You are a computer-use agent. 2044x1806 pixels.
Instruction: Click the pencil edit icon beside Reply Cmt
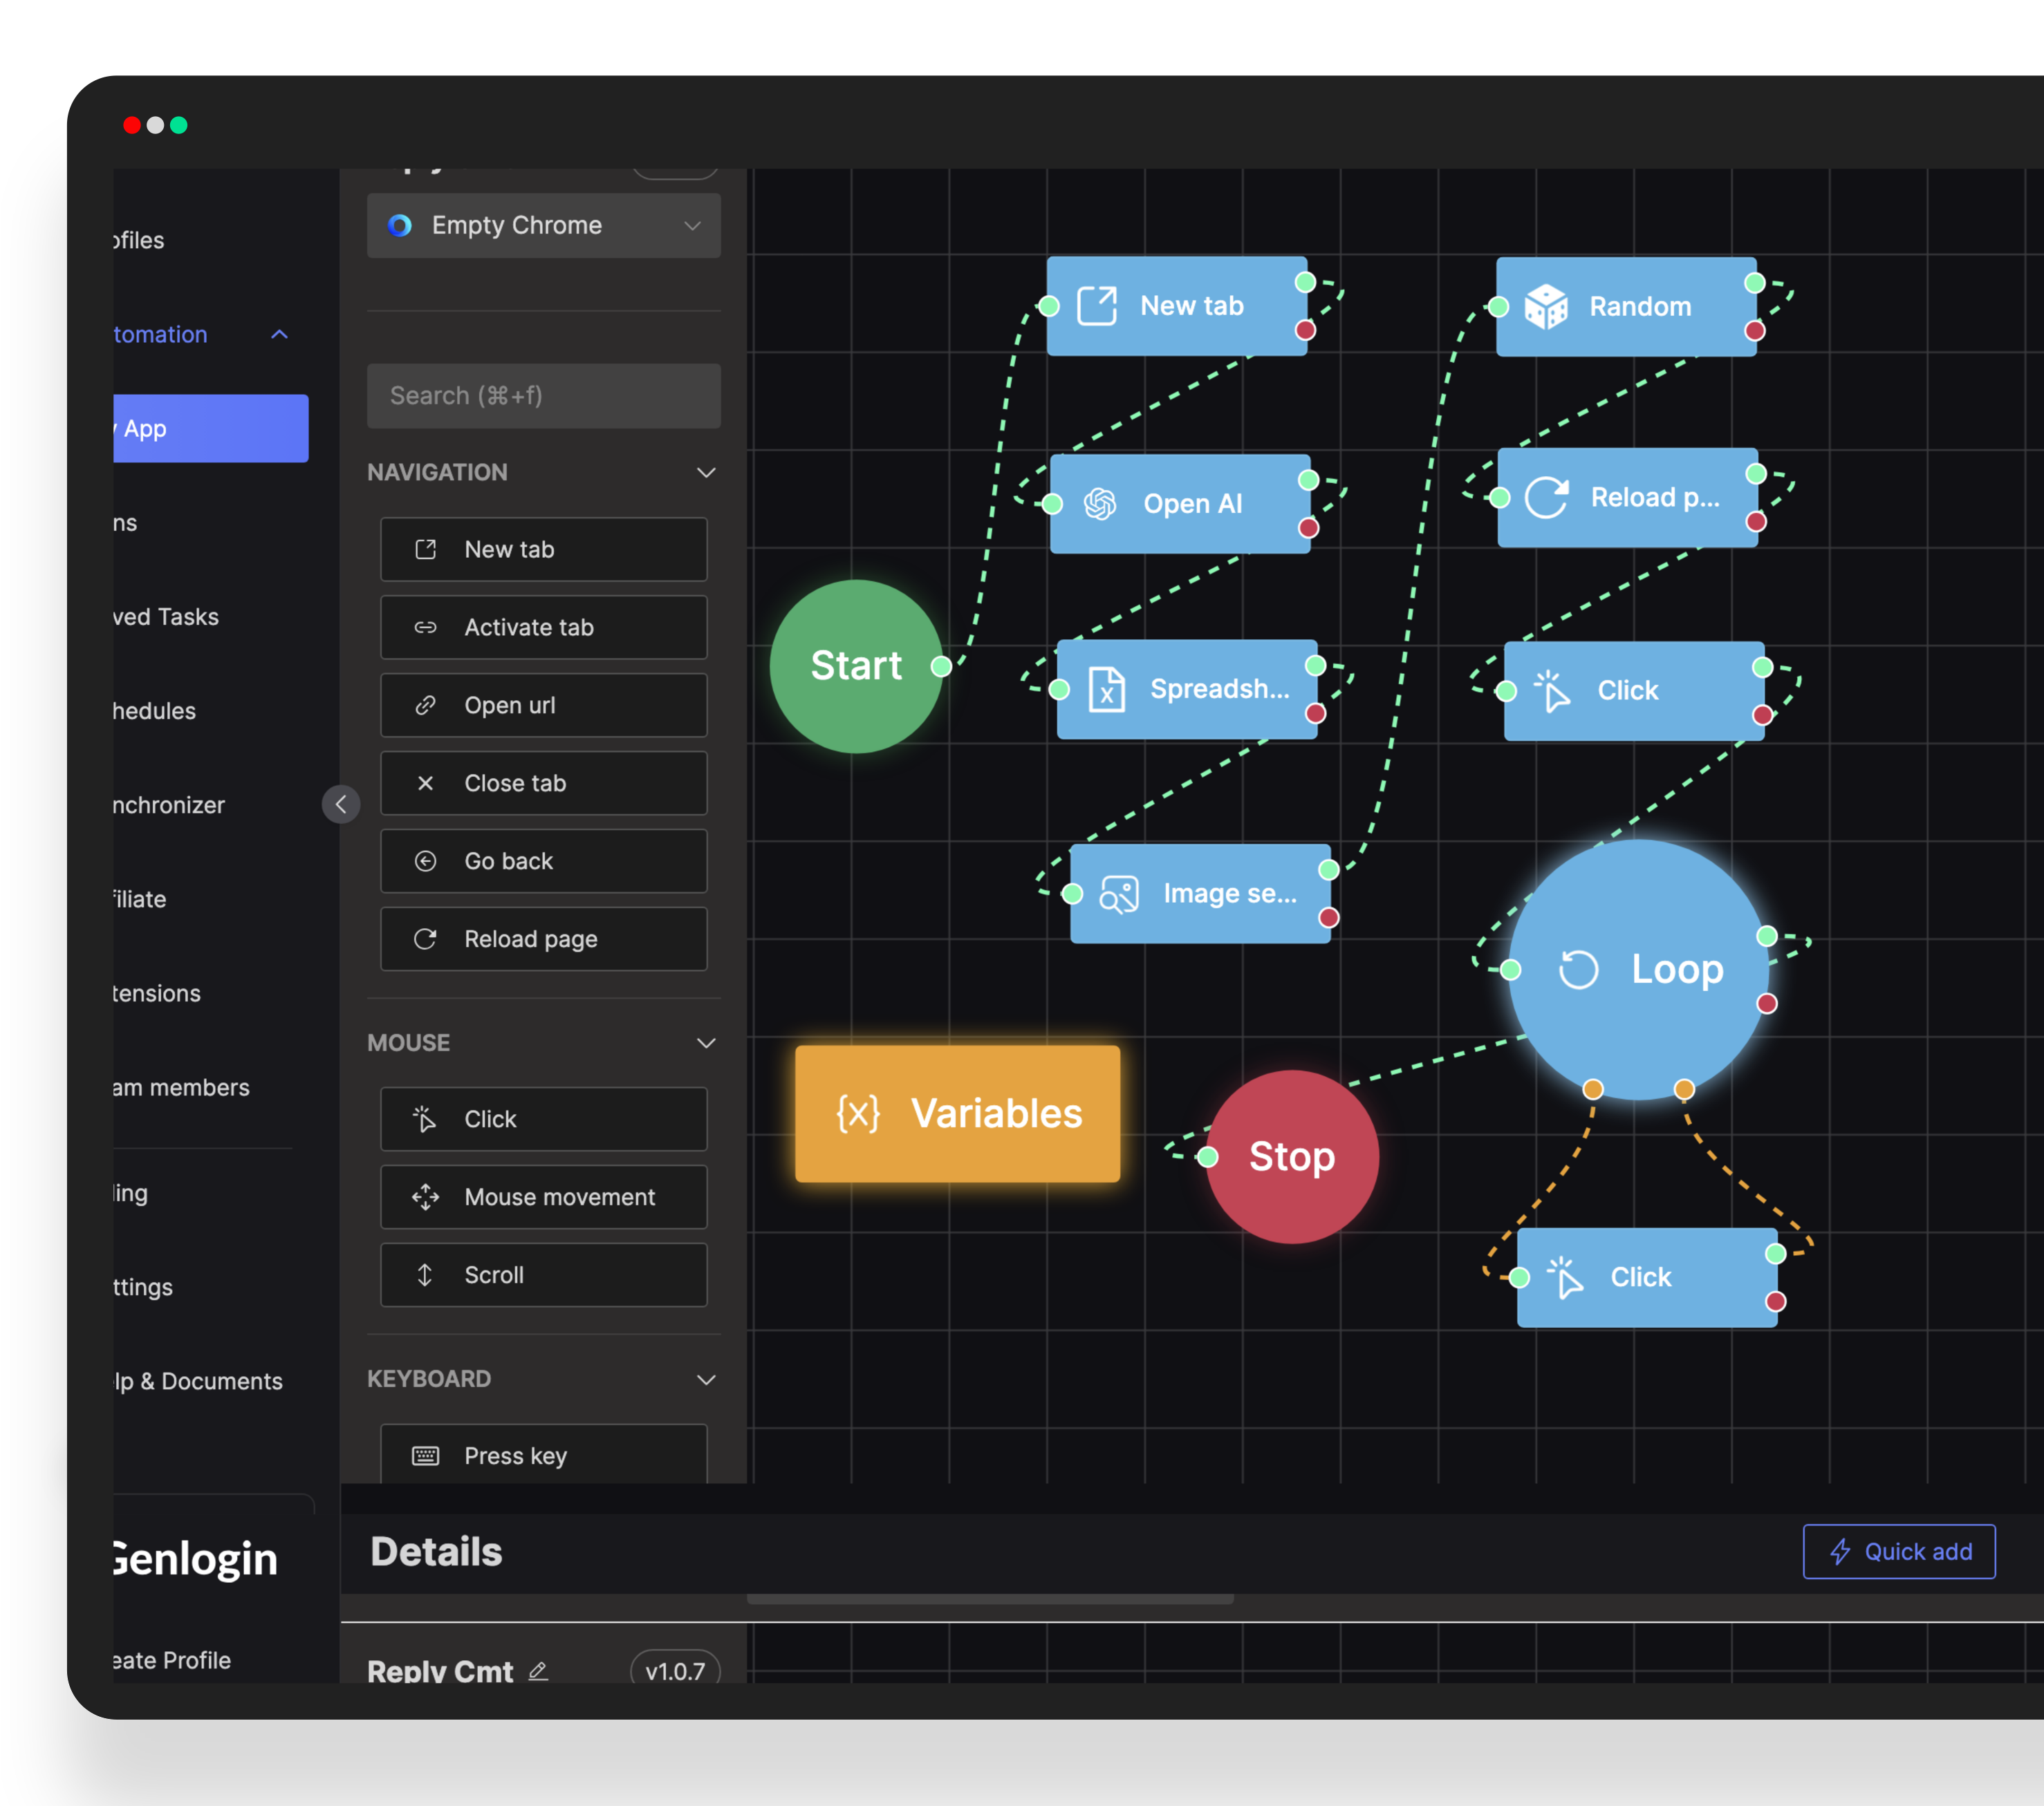(538, 1670)
